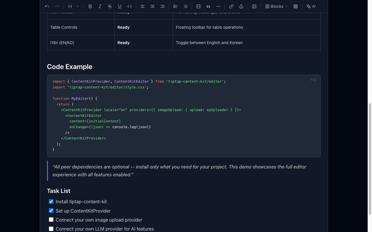Apply Strikethrough formatting
The width and height of the screenshot is (372, 232).
pos(110,6)
